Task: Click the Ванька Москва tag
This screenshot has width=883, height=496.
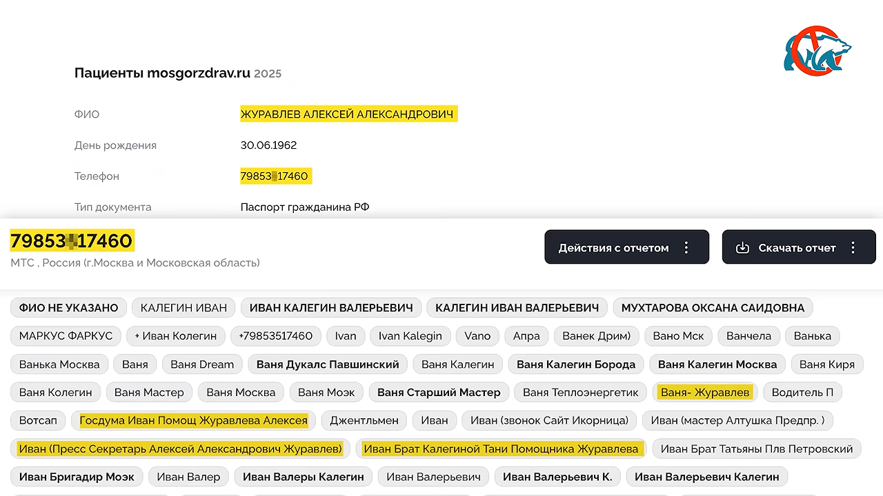Action: click(59, 364)
